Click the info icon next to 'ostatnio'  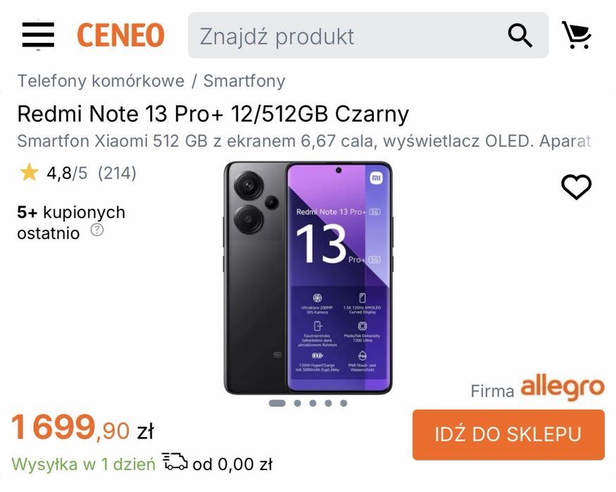(97, 230)
